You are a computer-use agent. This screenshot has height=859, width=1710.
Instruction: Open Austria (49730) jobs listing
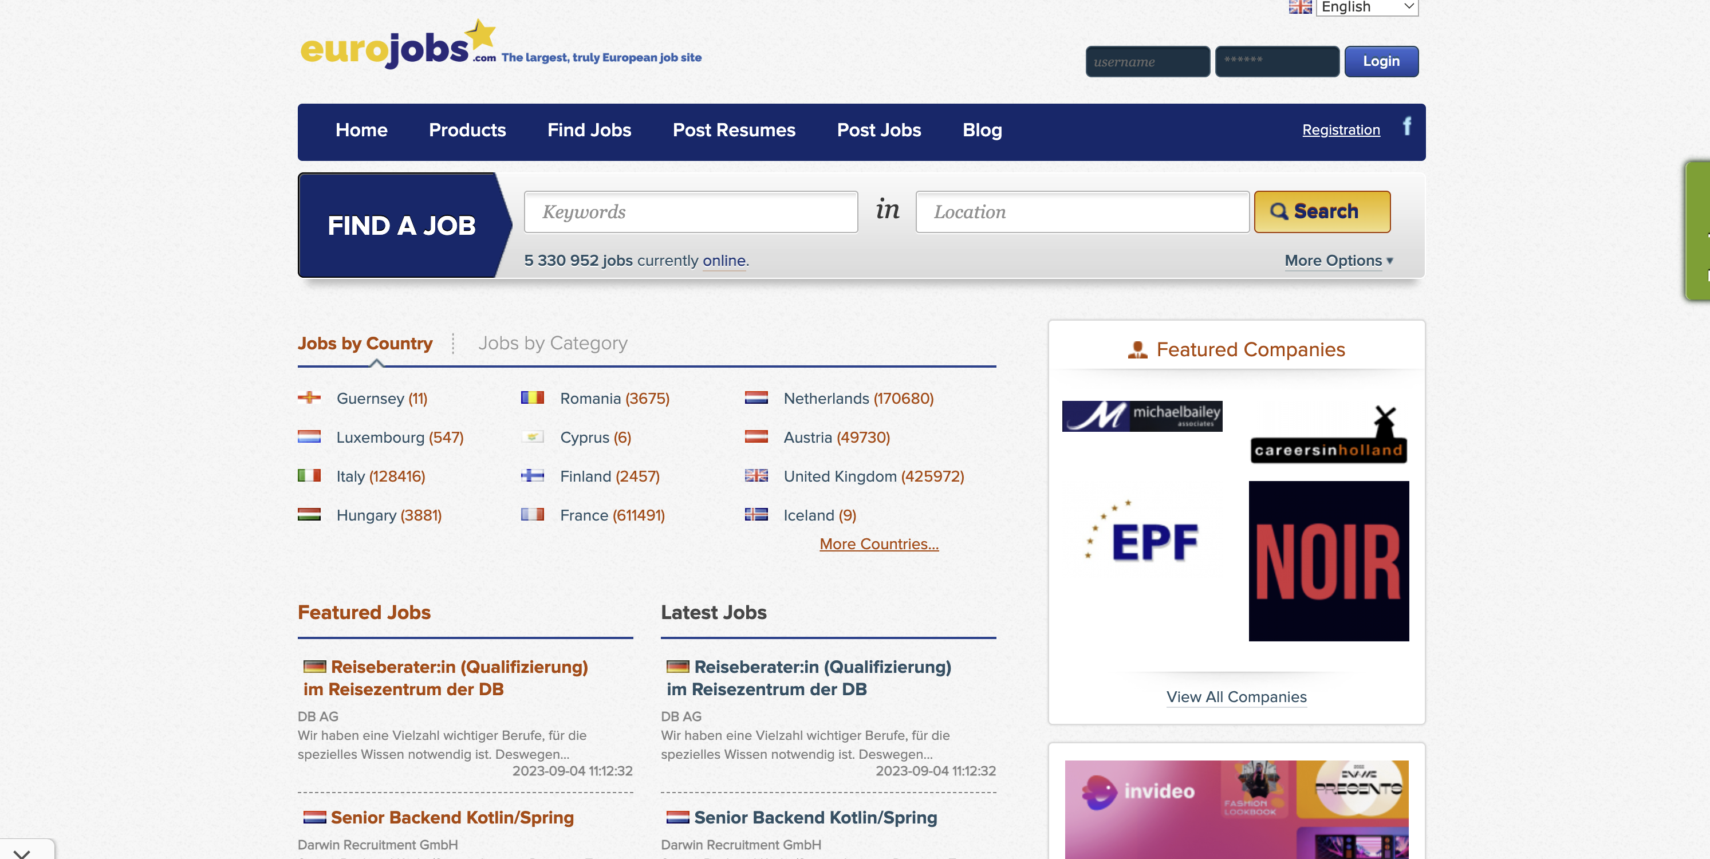[x=837, y=438]
